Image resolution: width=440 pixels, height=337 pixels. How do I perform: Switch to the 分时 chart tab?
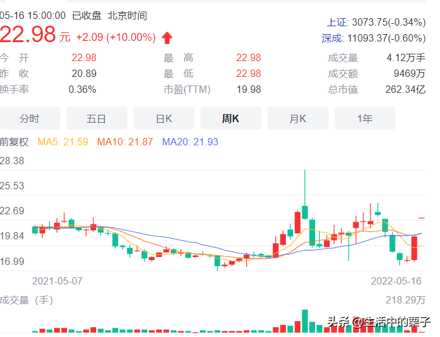tap(30, 118)
